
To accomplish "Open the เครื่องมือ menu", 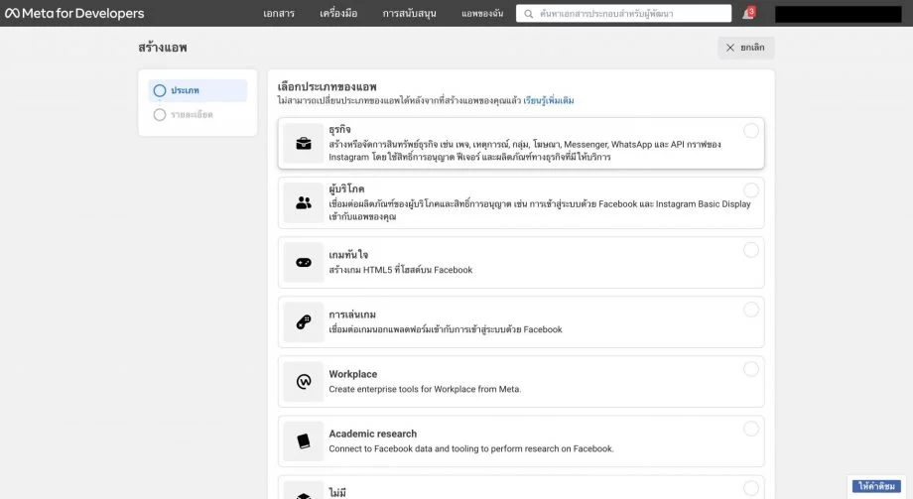I will (x=338, y=13).
